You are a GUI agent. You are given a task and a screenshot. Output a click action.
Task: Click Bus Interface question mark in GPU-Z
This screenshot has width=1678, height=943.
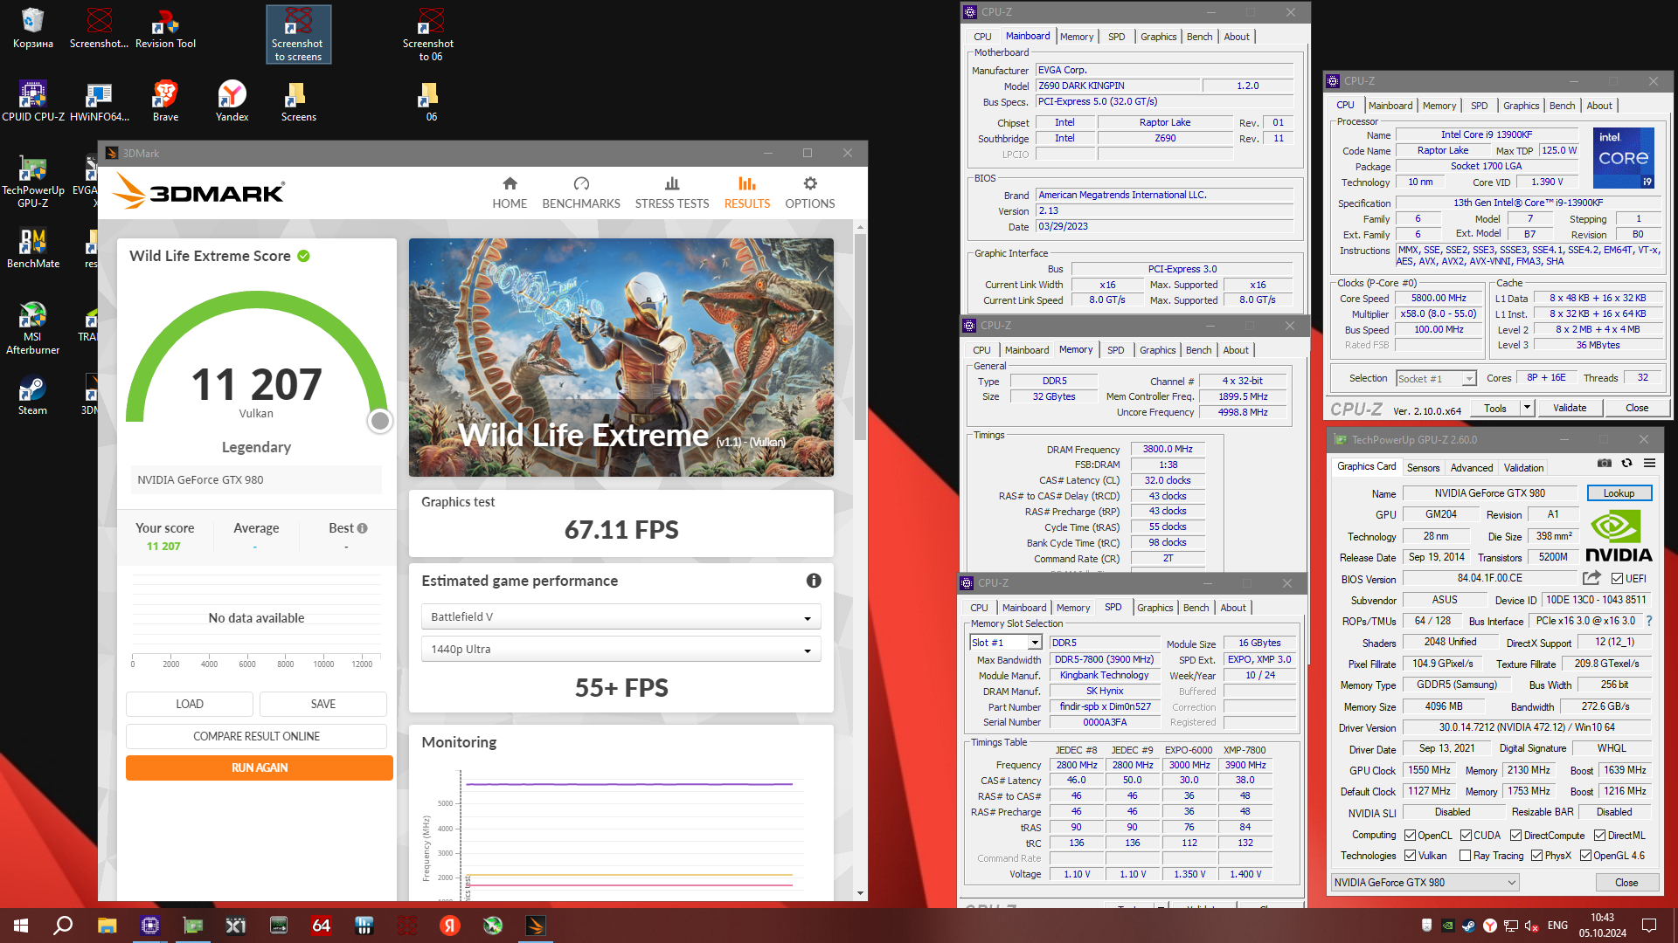1649,621
